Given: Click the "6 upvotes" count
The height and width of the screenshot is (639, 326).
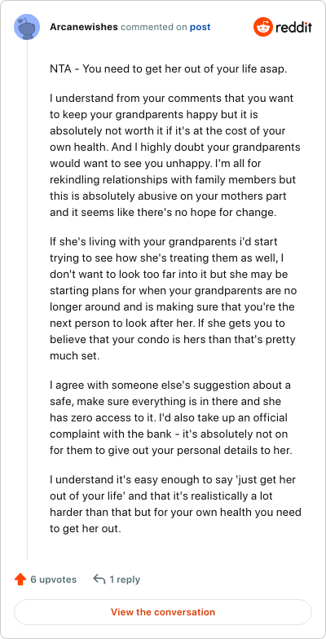Looking at the screenshot, I should [x=54, y=579].
